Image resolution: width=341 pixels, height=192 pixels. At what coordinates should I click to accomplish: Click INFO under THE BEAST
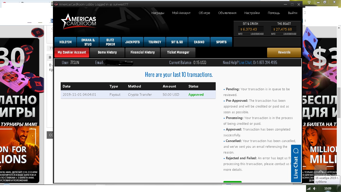(273, 34)
